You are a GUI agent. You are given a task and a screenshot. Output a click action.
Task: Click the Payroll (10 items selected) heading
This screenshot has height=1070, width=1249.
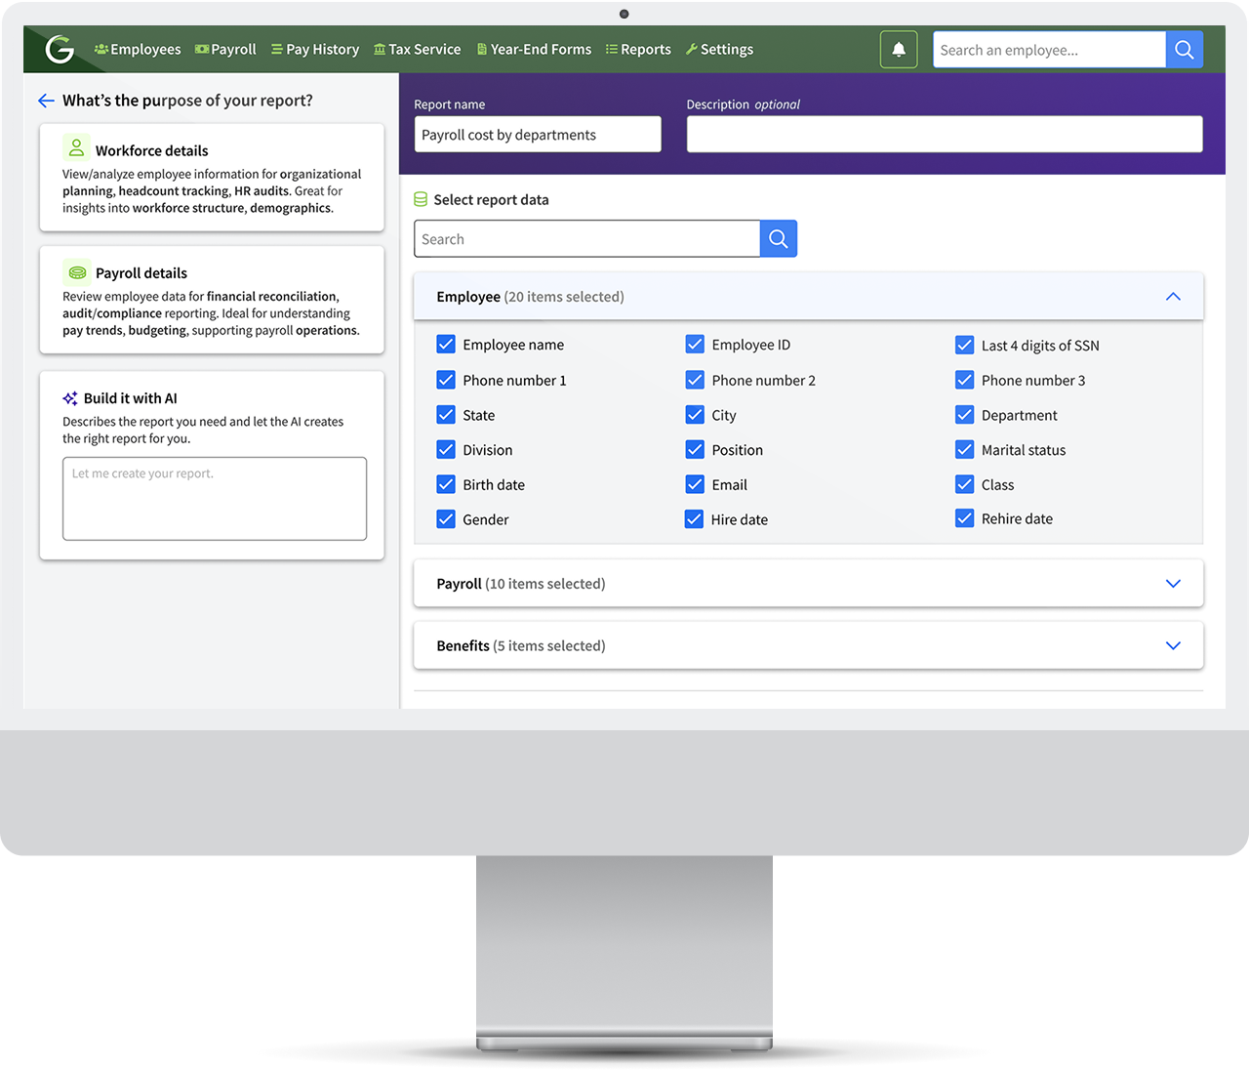pos(521,584)
